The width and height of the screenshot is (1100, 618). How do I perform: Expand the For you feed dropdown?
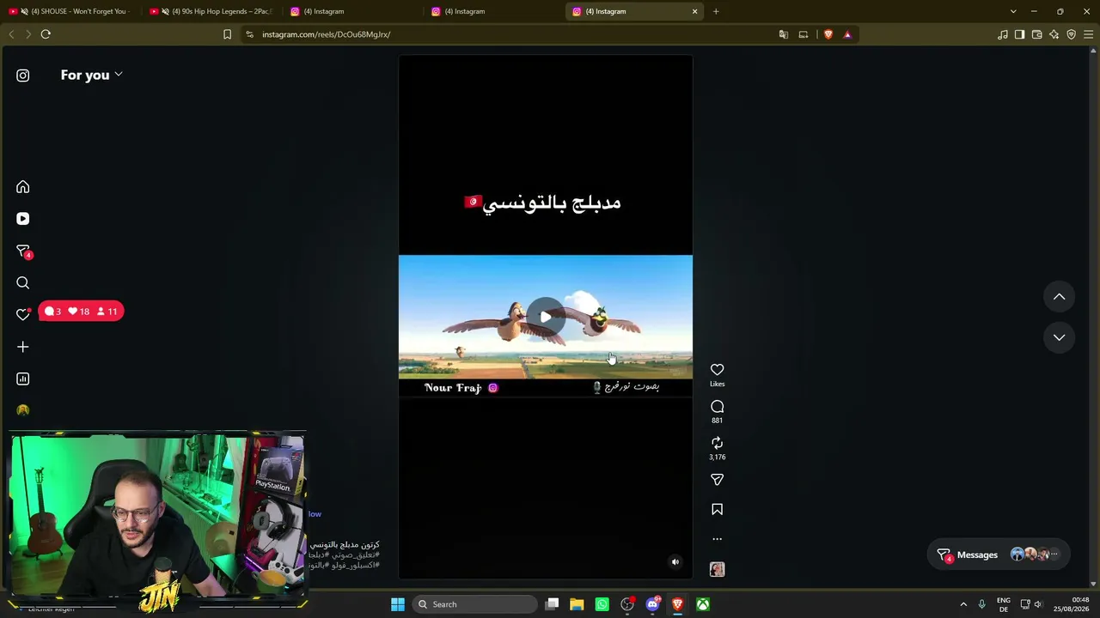pyautogui.click(x=92, y=75)
